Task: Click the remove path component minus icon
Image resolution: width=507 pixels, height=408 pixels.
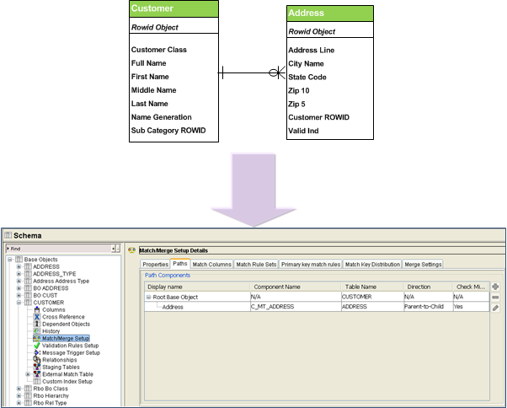Action: tap(495, 298)
